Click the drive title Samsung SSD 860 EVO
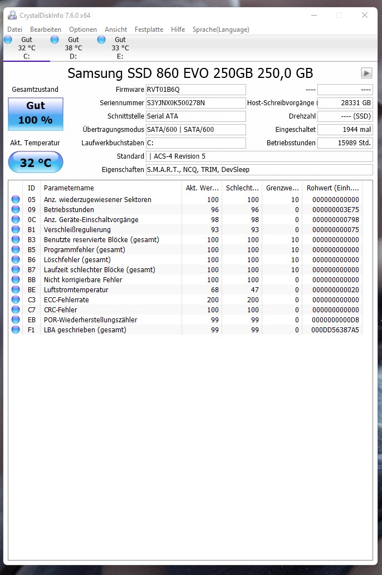 tap(190, 73)
